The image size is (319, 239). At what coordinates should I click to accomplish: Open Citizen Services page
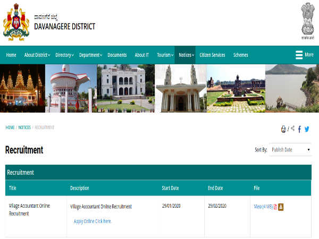[212, 55]
